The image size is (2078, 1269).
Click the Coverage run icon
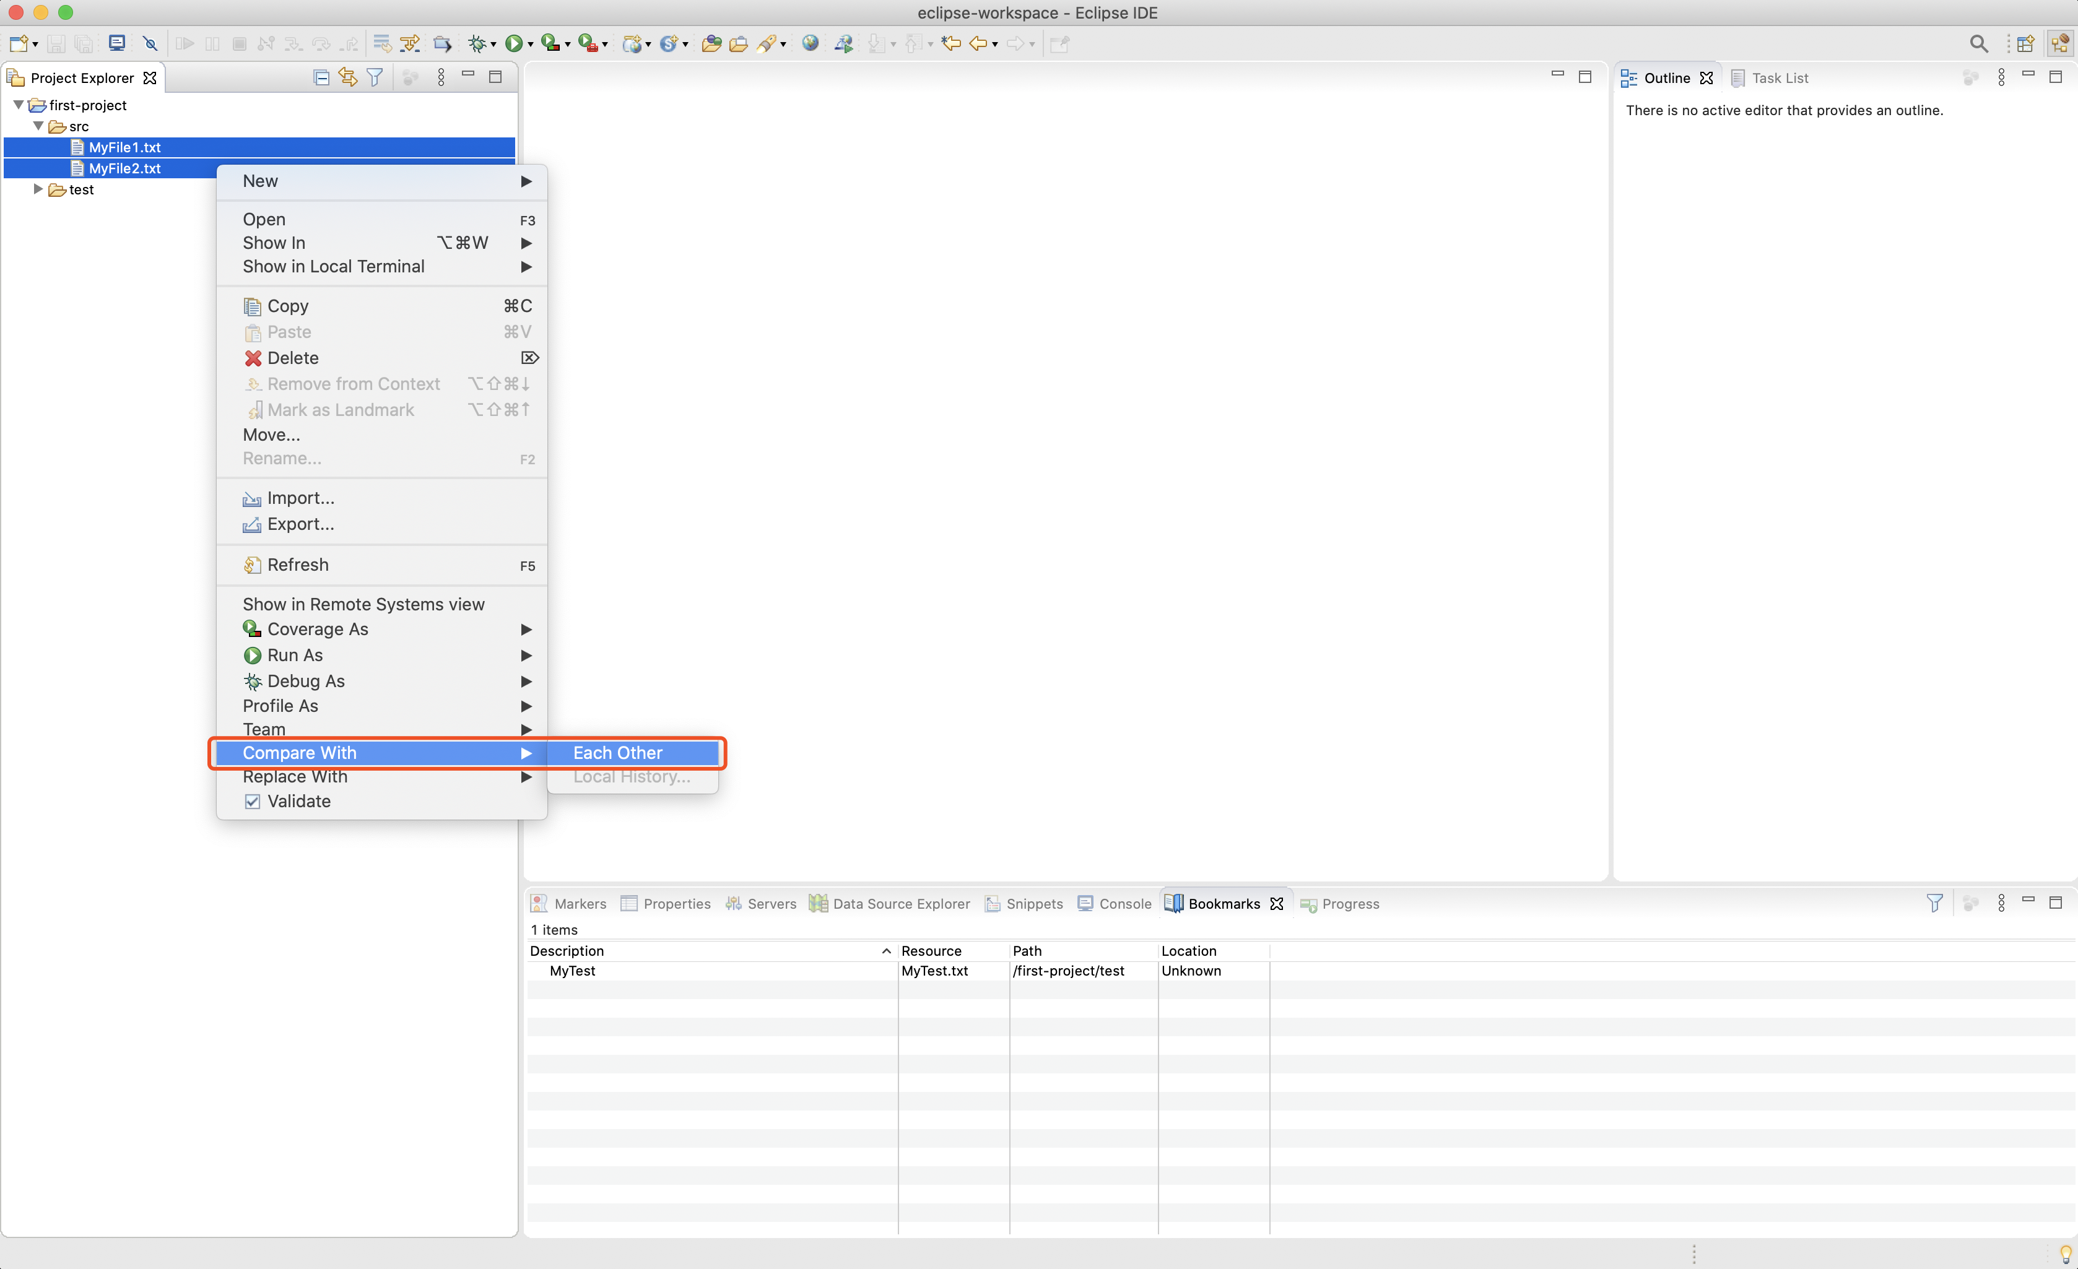pos(549,43)
